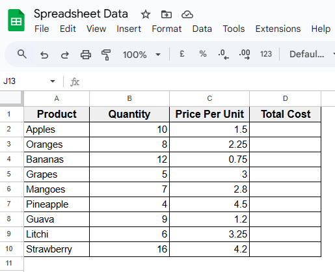Click the empty Total Cost cell for Apples

click(286, 129)
